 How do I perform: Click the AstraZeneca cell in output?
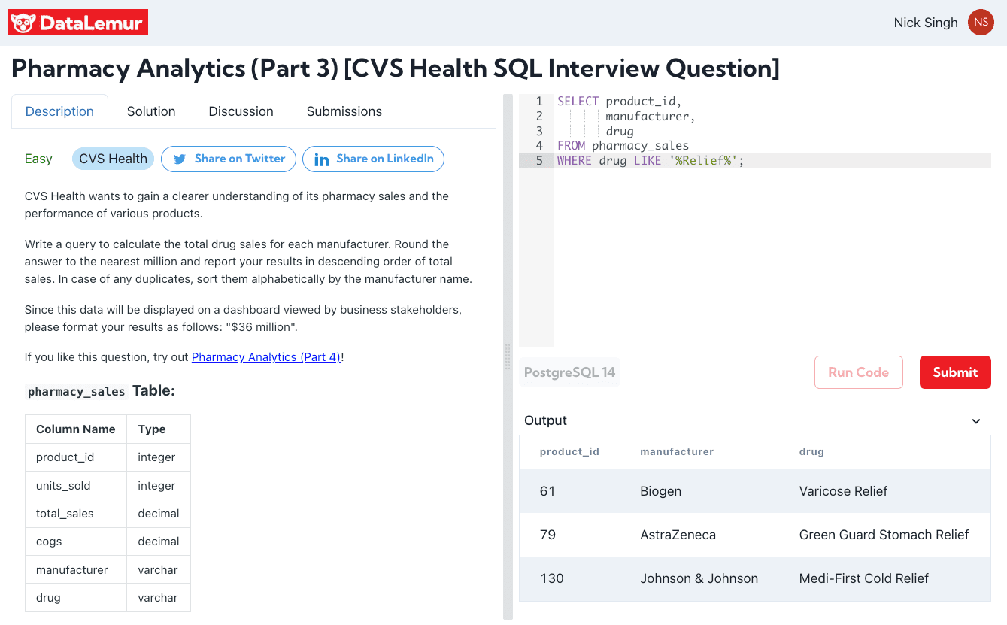(x=678, y=535)
